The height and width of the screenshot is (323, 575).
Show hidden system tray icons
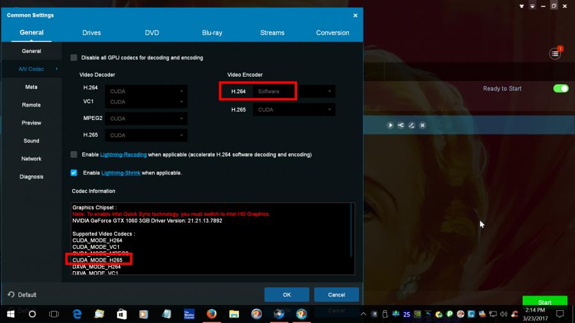(364, 314)
